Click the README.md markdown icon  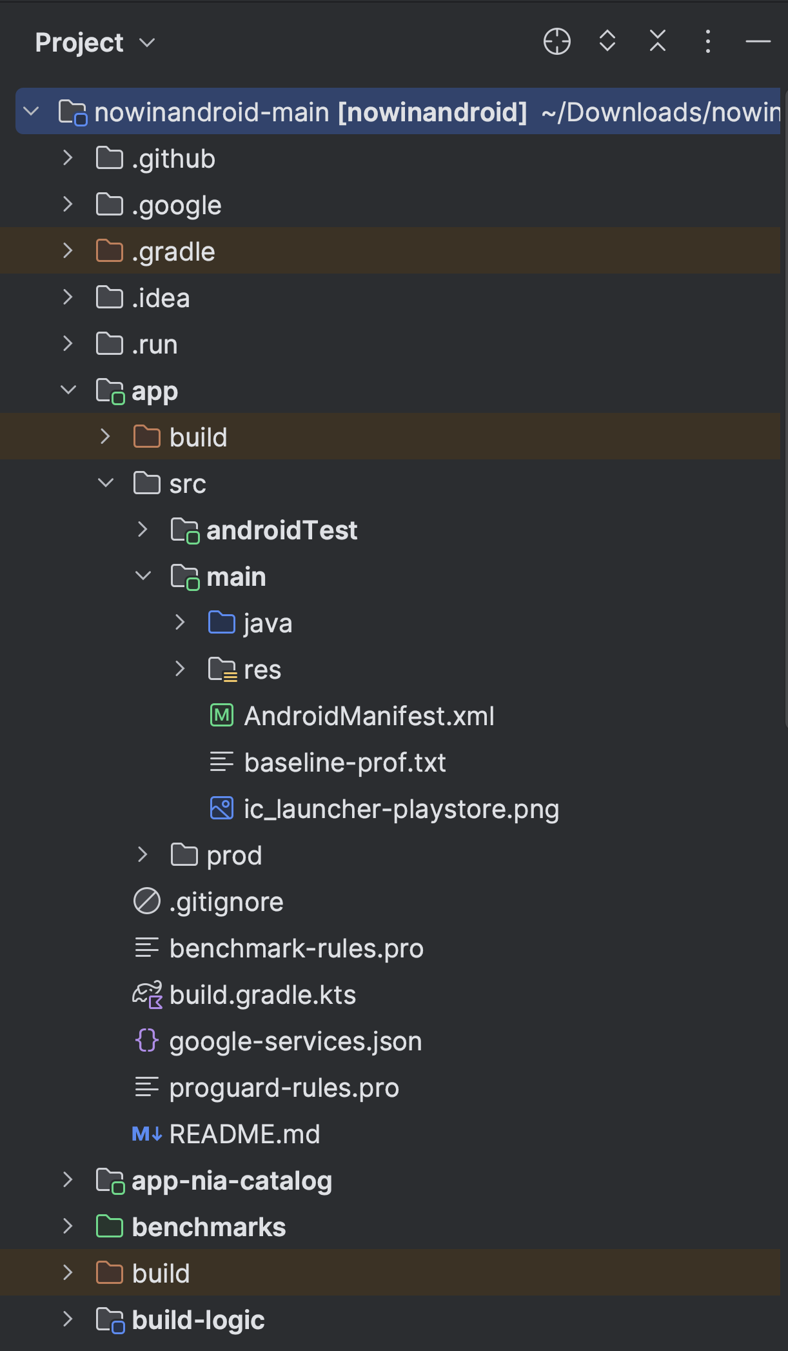(147, 1134)
